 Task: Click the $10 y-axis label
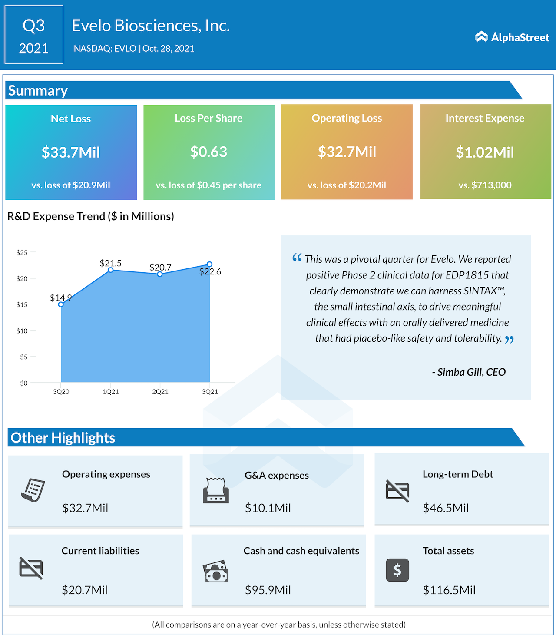[22, 331]
